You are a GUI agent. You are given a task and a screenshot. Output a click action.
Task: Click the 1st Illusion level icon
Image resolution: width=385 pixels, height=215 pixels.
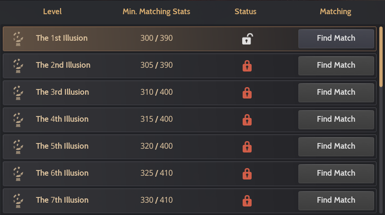tap(17, 39)
